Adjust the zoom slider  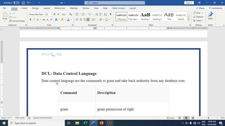coord(208,118)
